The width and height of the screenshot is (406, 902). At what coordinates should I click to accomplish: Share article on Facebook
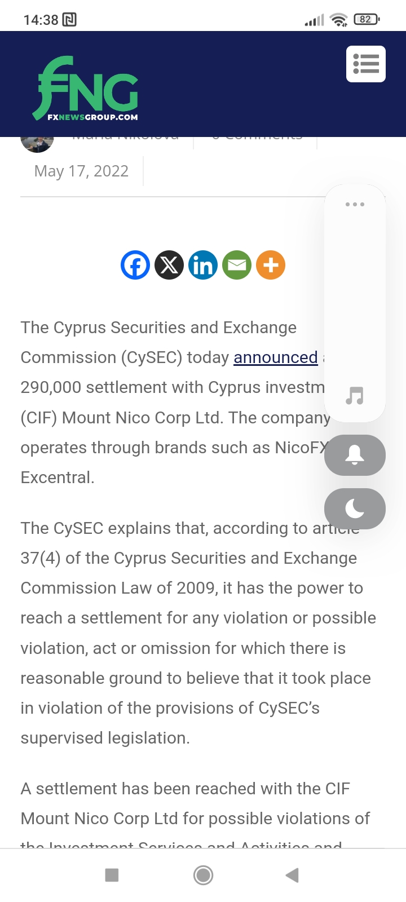135,265
